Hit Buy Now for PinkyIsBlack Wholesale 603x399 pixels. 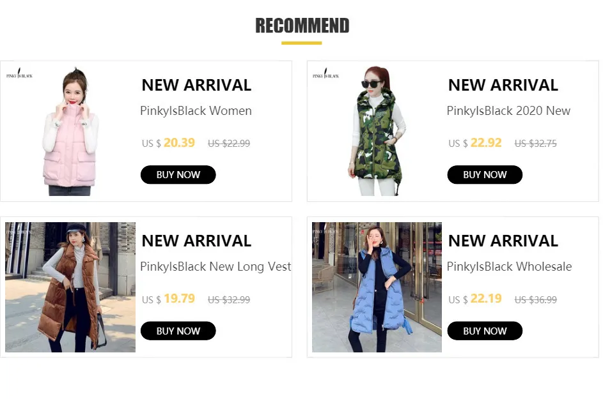click(x=485, y=331)
